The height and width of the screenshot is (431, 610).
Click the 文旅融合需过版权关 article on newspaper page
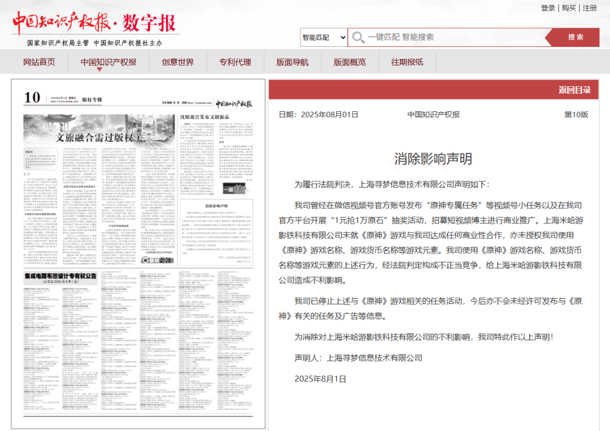(99, 190)
